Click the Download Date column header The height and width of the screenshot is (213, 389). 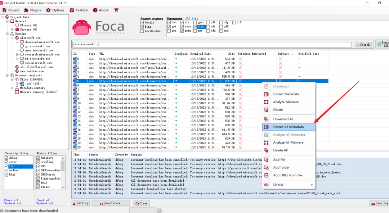coord(204,54)
